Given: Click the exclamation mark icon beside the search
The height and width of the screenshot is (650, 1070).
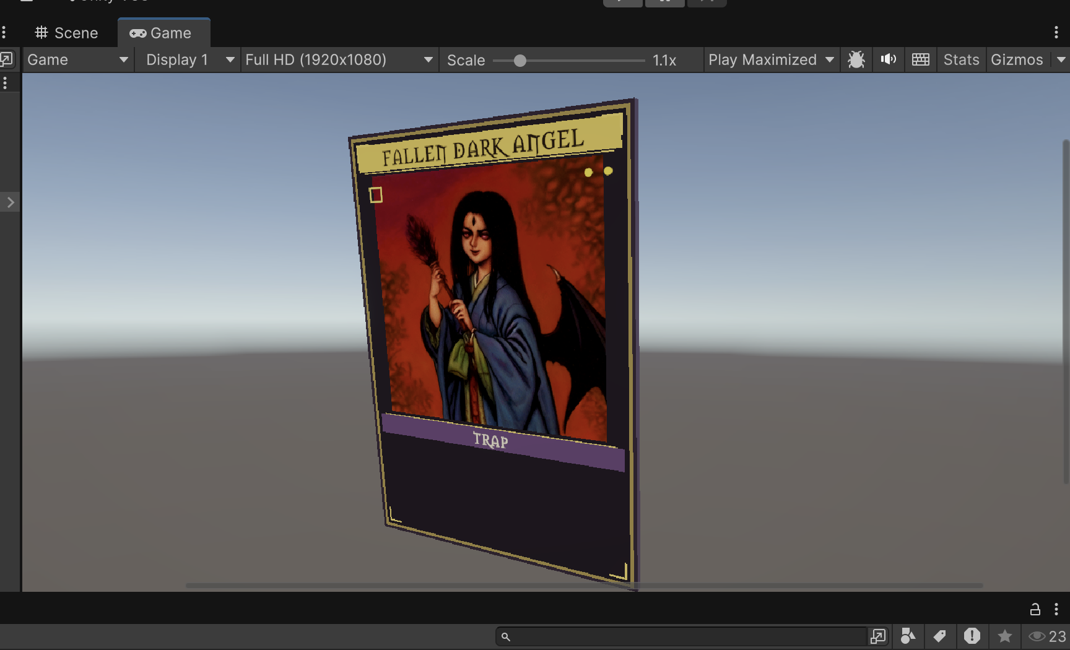Looking at the screenshot, I should coord(972,636).
